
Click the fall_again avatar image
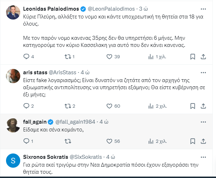(14, 125)
